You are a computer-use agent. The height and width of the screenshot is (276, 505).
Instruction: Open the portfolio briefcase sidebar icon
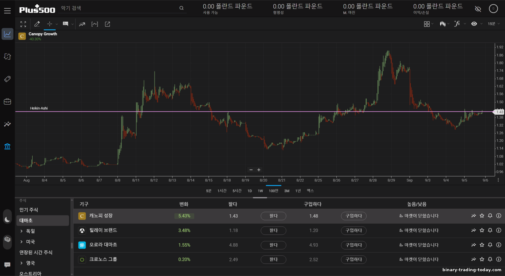(7, 102)
